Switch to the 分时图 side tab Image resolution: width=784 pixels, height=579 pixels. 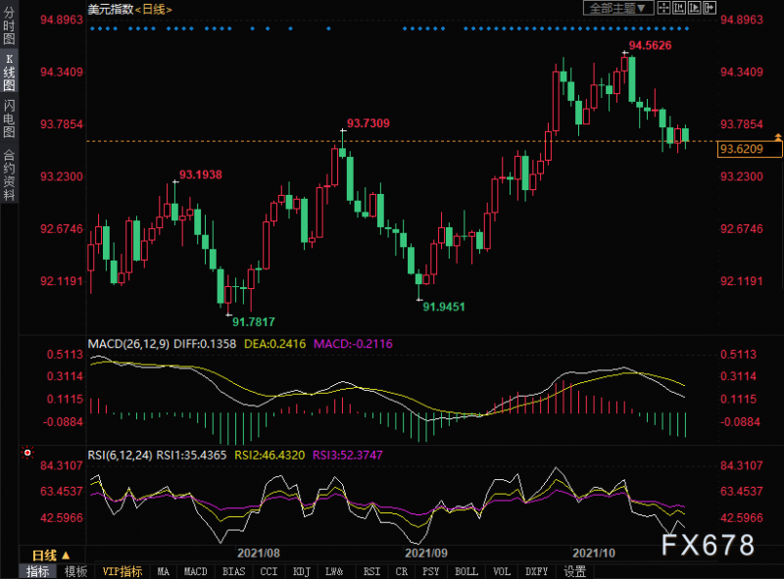point(9,26)
